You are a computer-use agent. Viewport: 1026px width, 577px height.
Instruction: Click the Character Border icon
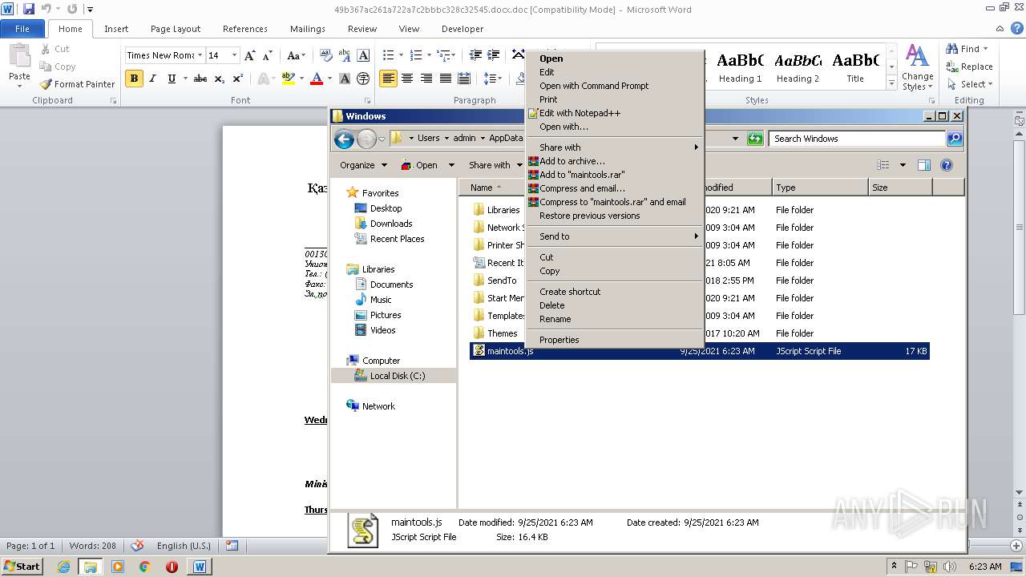(x=363, y=55)
